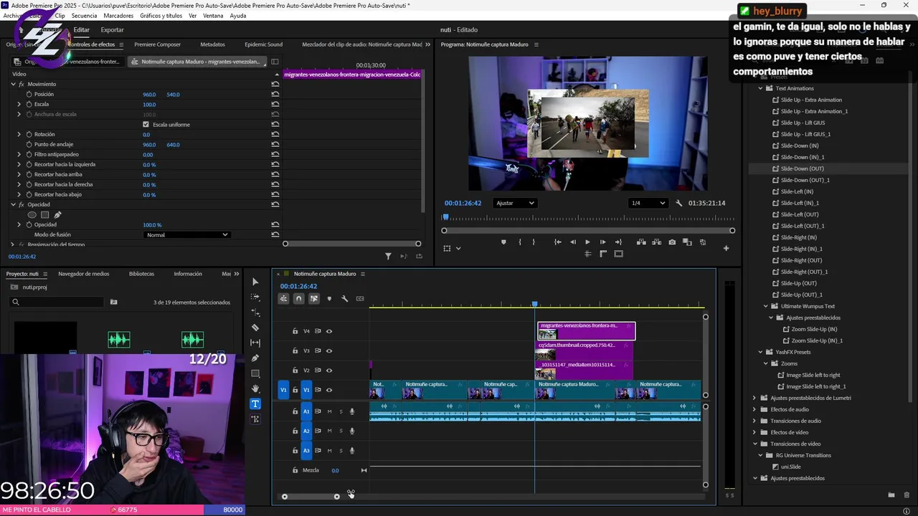Toggle V2 track visibility eye

(x=329, y=371)
